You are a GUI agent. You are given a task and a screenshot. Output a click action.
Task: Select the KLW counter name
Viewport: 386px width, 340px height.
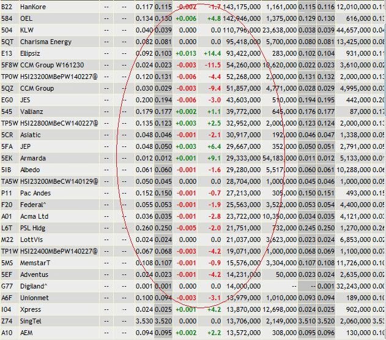pyautogui.click(x=26, y=30)
